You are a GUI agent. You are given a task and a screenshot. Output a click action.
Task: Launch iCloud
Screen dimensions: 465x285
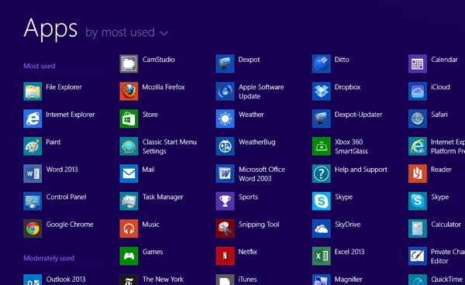click(x=429, y=91)
